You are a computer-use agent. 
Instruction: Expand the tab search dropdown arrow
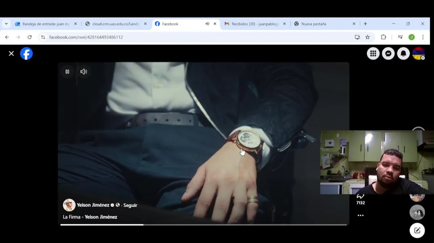pos(6,24)
